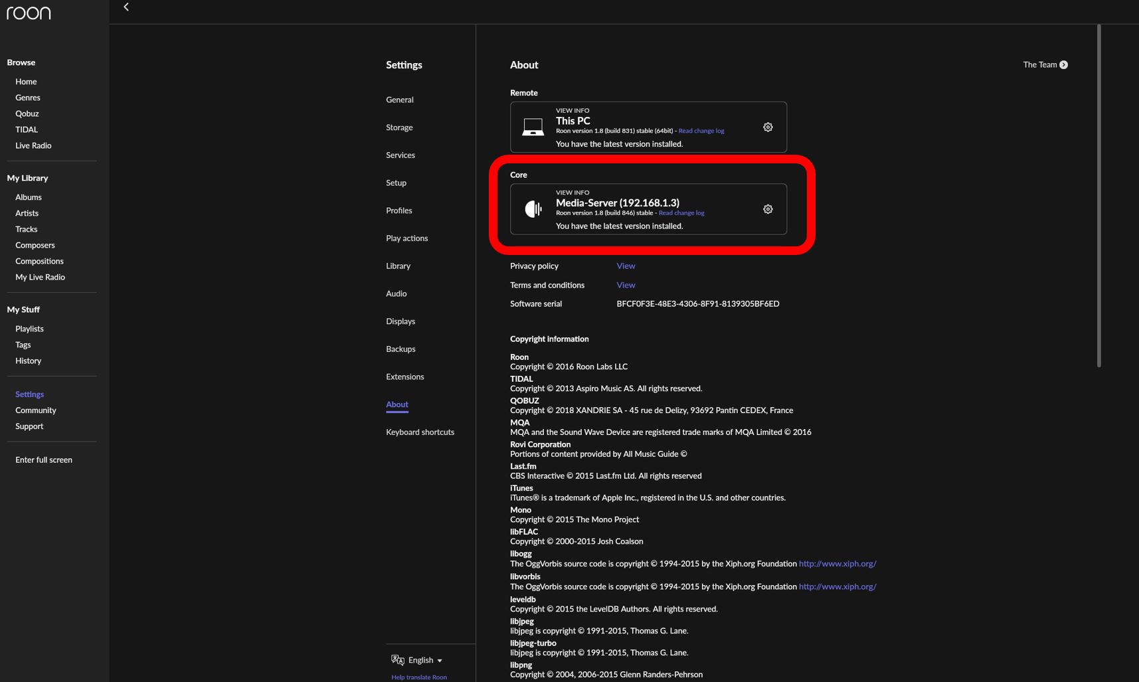
Task: Open Storage settings tab
Action: (x=399, y=128)
